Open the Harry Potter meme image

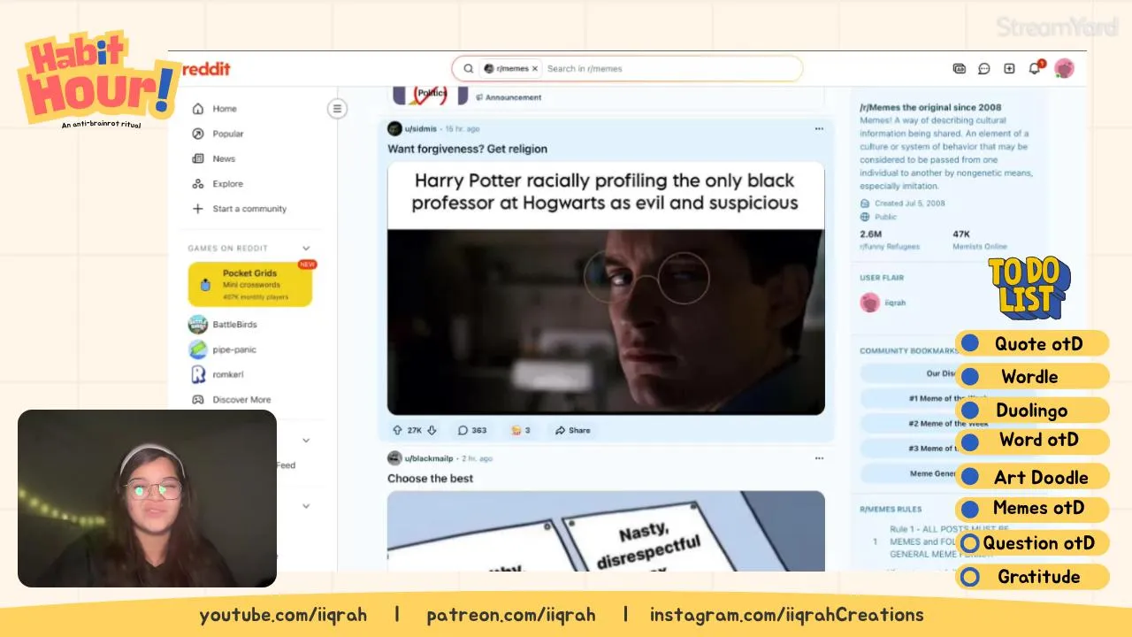click(x=606, y=288)
